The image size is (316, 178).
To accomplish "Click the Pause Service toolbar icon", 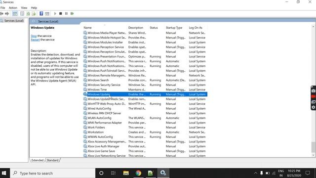I will (x=66, y=13).
